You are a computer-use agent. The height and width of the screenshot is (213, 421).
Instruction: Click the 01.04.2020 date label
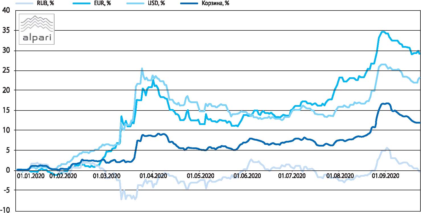154,176
